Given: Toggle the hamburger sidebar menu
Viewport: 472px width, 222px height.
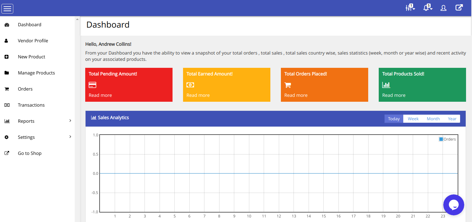Looking at the screenshot, I should (7, 8).
